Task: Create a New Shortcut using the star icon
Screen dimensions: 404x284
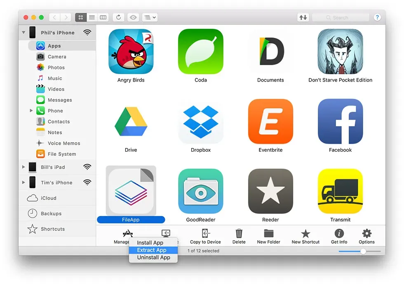Action: click(305, 235)
